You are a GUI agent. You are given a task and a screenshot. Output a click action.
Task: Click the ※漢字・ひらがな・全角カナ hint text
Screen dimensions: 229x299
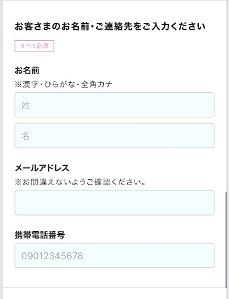coord(64,85)
